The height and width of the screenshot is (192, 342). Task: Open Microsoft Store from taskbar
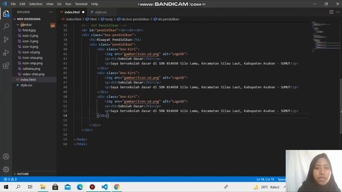click(55, 187)
